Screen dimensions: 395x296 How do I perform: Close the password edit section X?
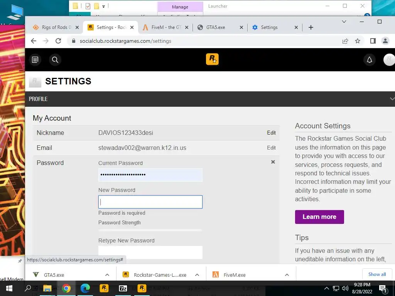point(273,162)
